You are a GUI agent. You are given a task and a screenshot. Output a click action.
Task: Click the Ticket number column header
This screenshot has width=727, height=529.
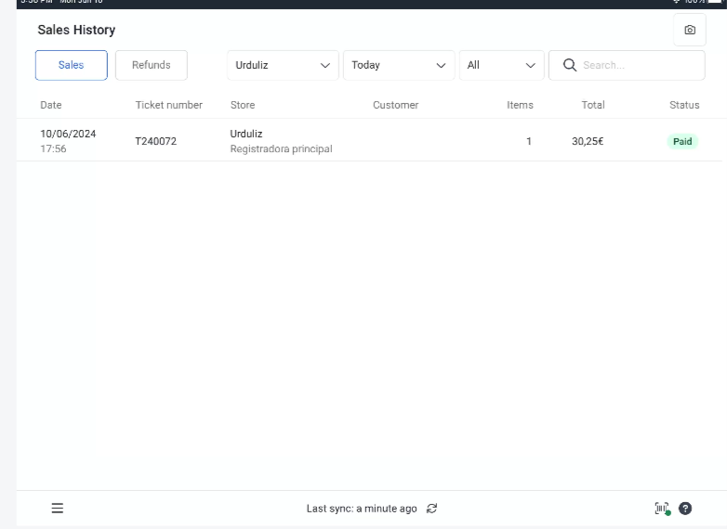point(169,105)
